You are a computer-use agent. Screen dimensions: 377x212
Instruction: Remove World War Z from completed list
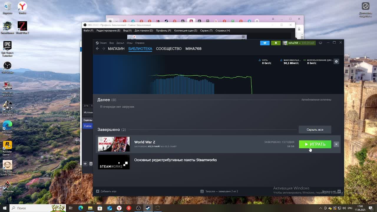336,144
